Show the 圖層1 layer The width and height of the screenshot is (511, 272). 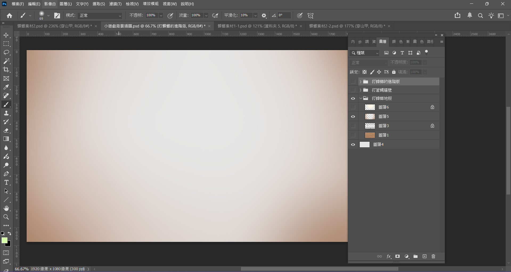353,135
